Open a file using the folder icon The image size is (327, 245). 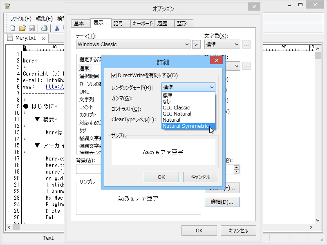point(22,28)
